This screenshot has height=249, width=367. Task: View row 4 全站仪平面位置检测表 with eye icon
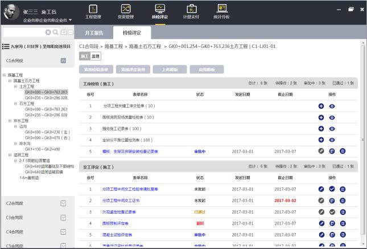(332, 140)
